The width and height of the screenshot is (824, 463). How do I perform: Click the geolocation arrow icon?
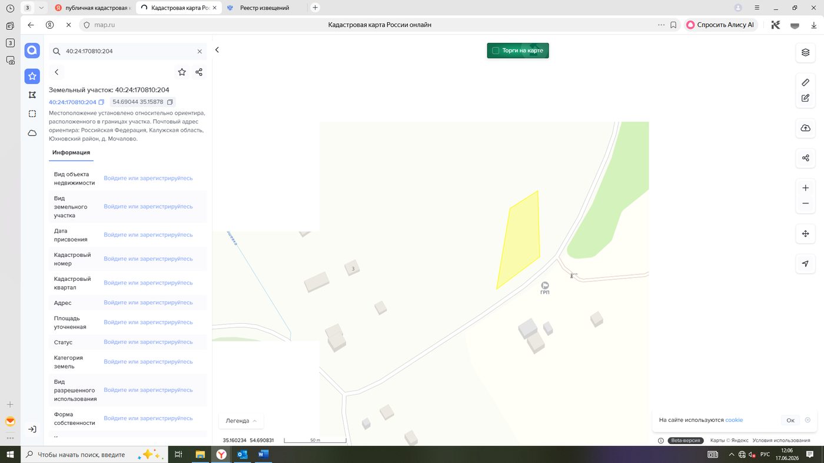coord(805,264)
